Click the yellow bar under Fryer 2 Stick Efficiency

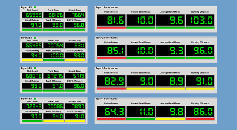coord(32,60)
